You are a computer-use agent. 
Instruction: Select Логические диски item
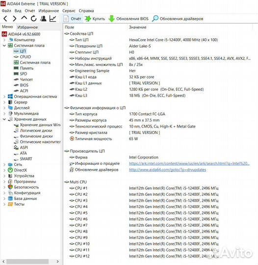tap(36, 131)
